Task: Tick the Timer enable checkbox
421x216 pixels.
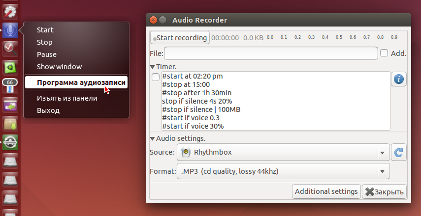Action: tap(156, 77)
